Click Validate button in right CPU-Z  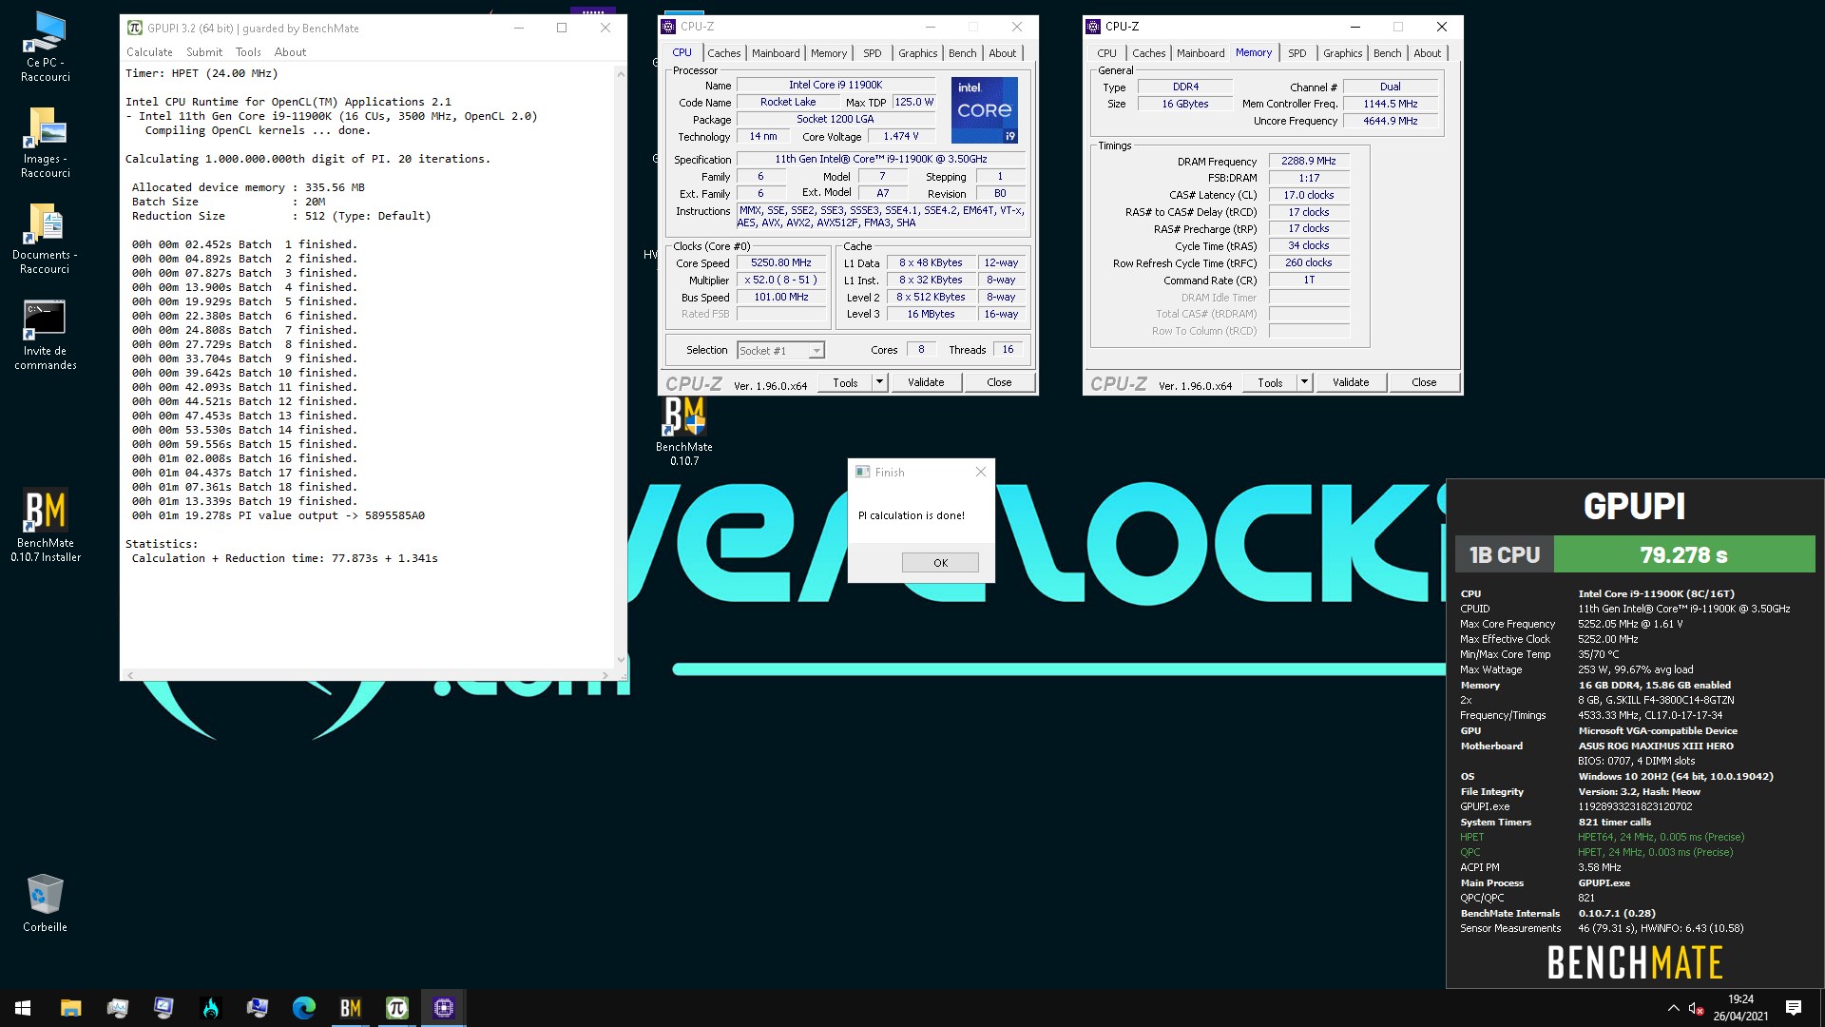pyautogui.click(x=1351, y=382)
